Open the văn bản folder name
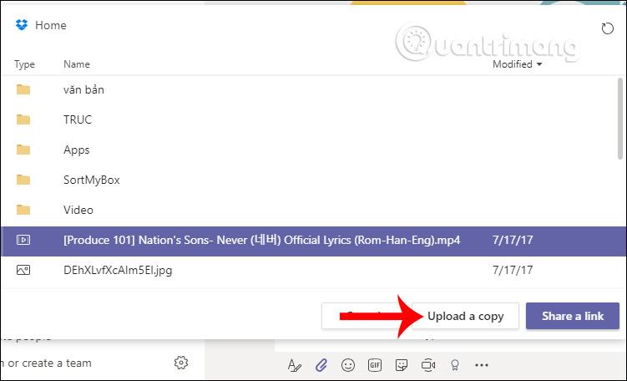 coord(83,89)
